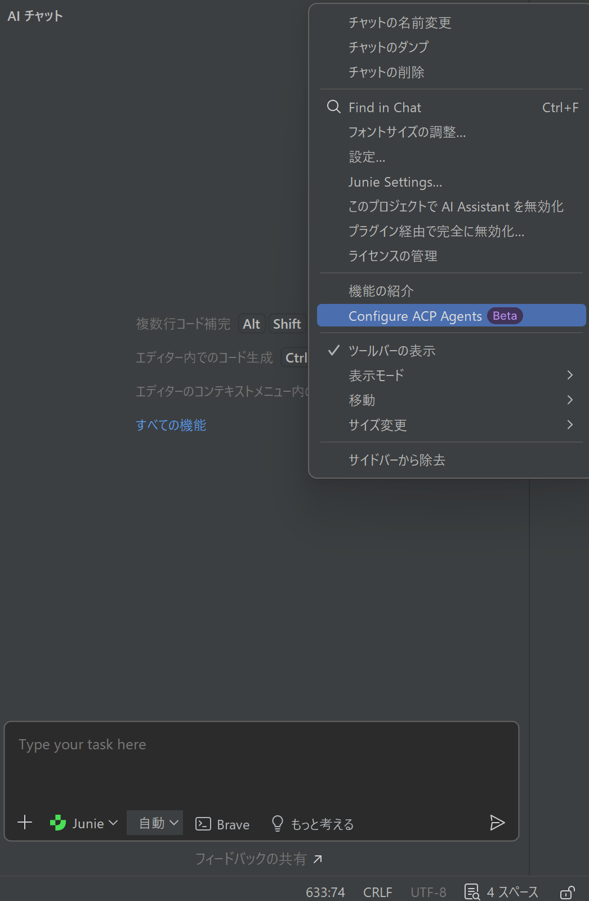The height and width of the screenshot is (901, 589).
Task: Open the 自動 mode dropdown
Action: point(155,823)
